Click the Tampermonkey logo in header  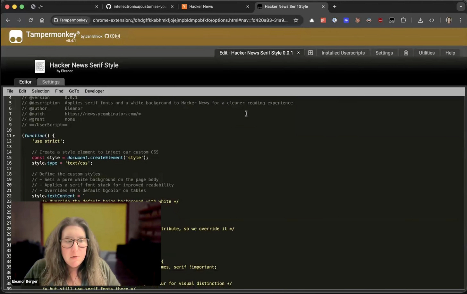pyautogui.click(x=16, y=36)
